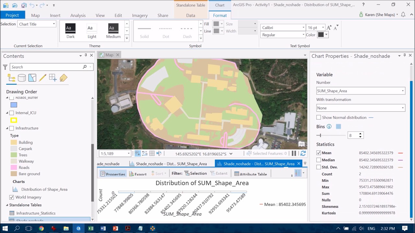The height and width of the screenshot is (233, 415).
Task: Increase font size with large A icon
Action: coord(329,28)
